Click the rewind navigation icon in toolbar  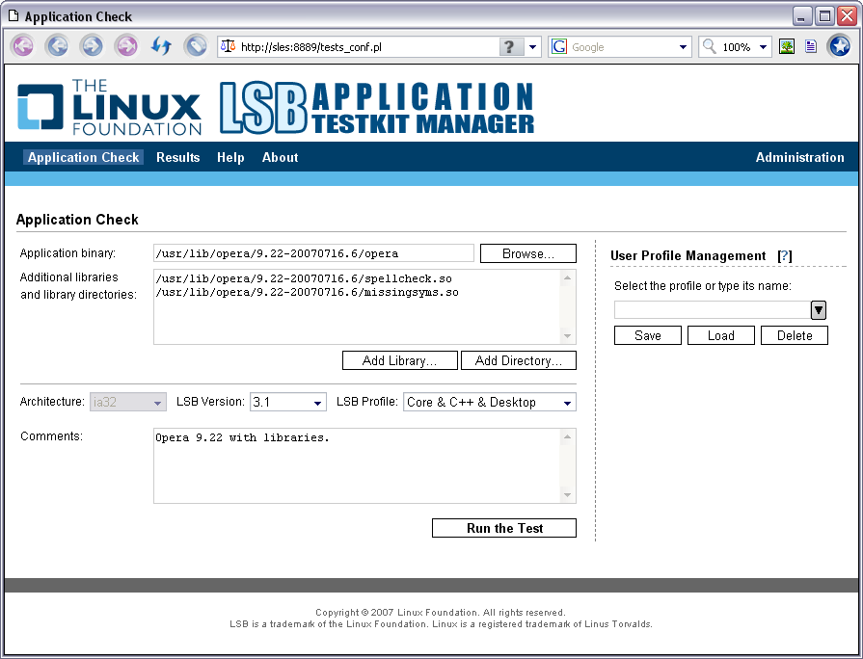pyautogui.click(x=23, y=46)
